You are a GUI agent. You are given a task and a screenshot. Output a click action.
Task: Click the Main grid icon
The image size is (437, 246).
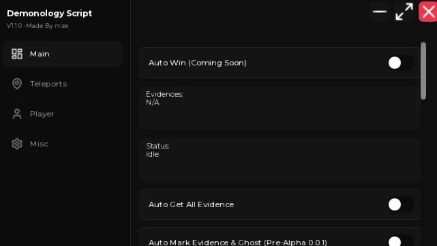pos(17,54)
